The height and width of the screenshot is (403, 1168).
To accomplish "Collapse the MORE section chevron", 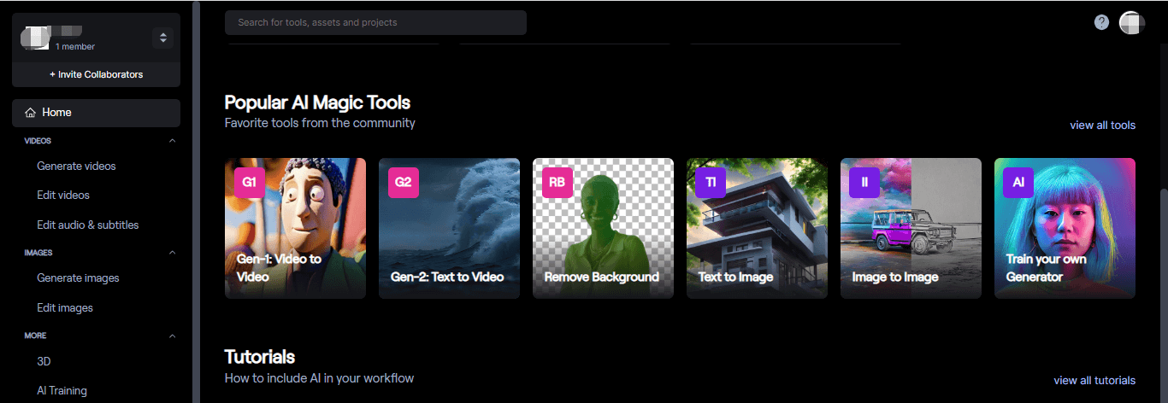I will pyautogui.click(x=172, y=336).
